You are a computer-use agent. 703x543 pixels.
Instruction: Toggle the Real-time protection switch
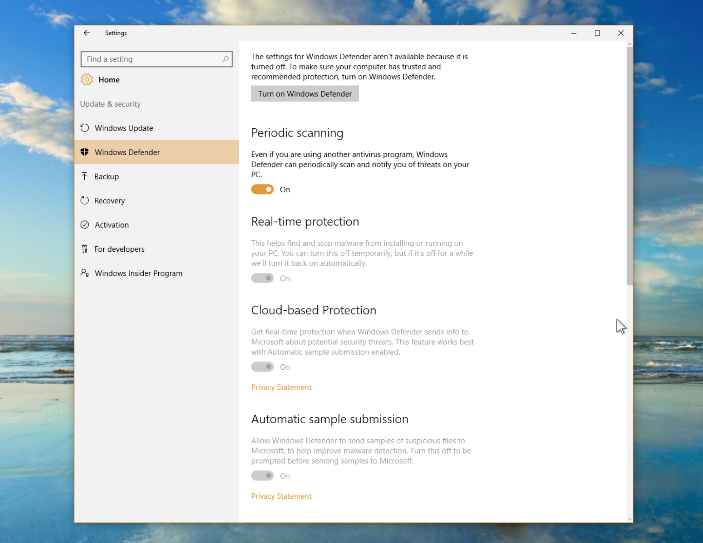(262, 278)
